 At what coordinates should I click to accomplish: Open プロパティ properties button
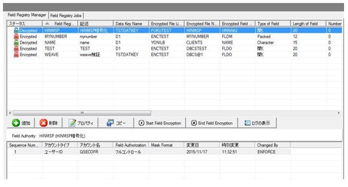point(80,123)
